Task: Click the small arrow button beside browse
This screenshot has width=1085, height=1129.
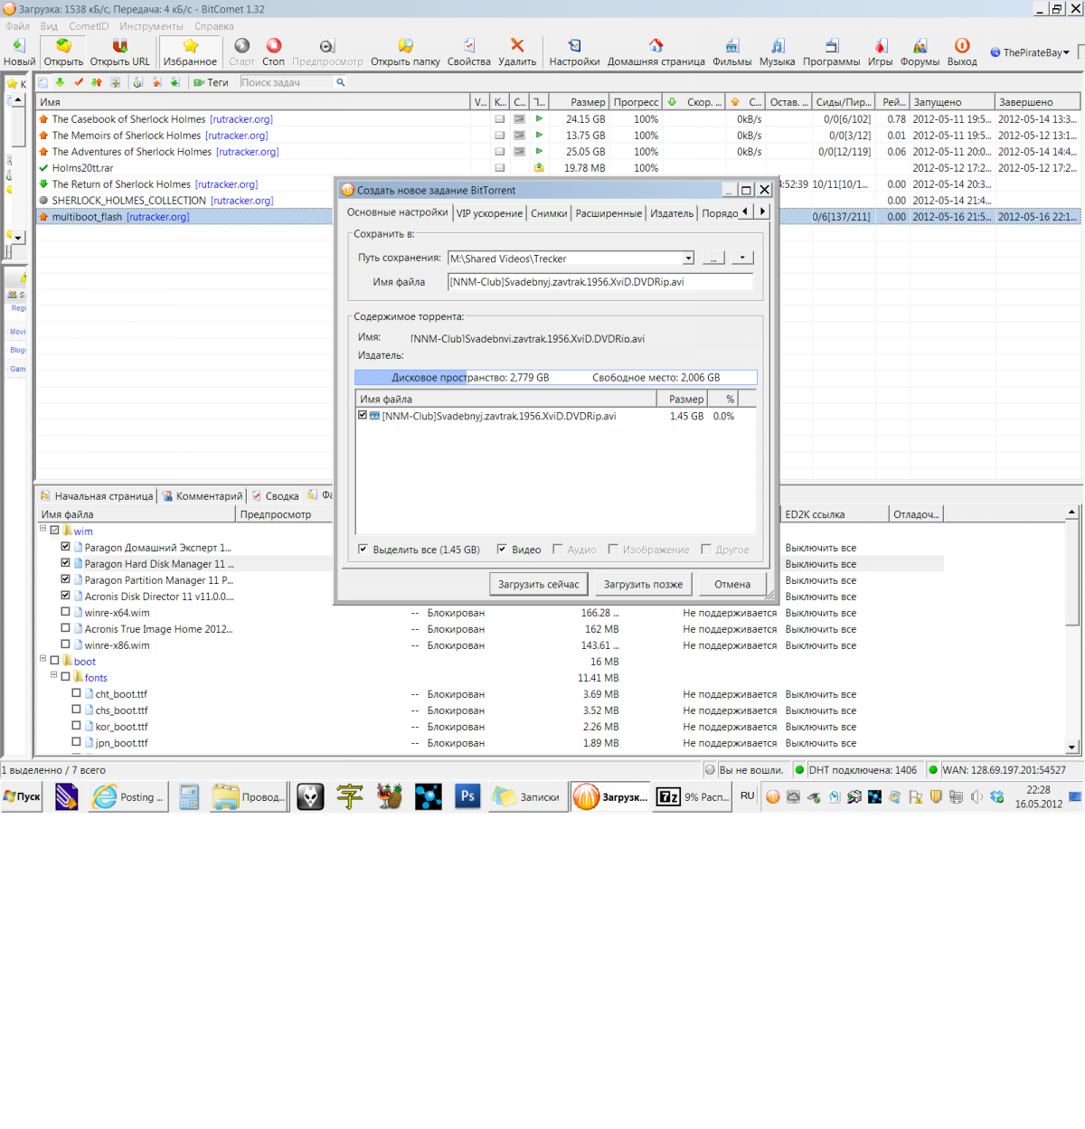Action: pos(742,259)
